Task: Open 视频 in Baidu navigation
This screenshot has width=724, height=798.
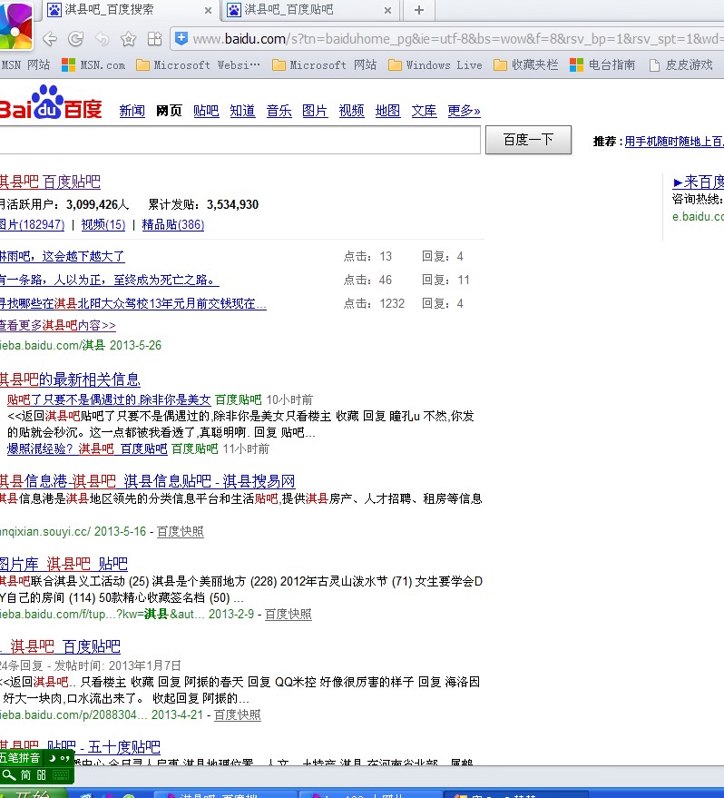Action: (352, 111)
